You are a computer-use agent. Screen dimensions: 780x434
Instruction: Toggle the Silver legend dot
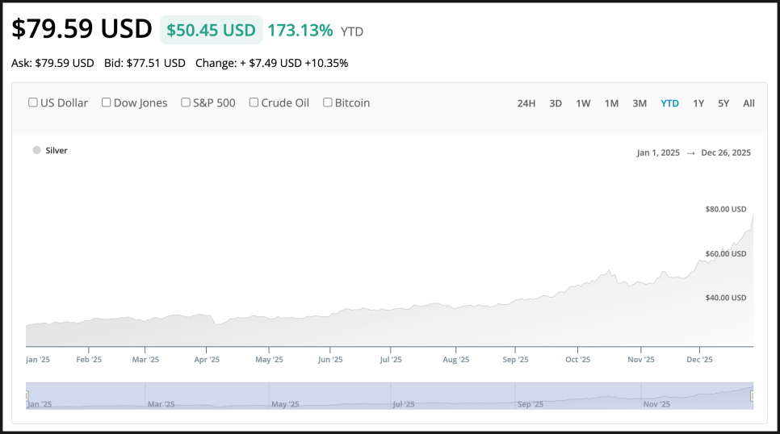pos(36,150)
